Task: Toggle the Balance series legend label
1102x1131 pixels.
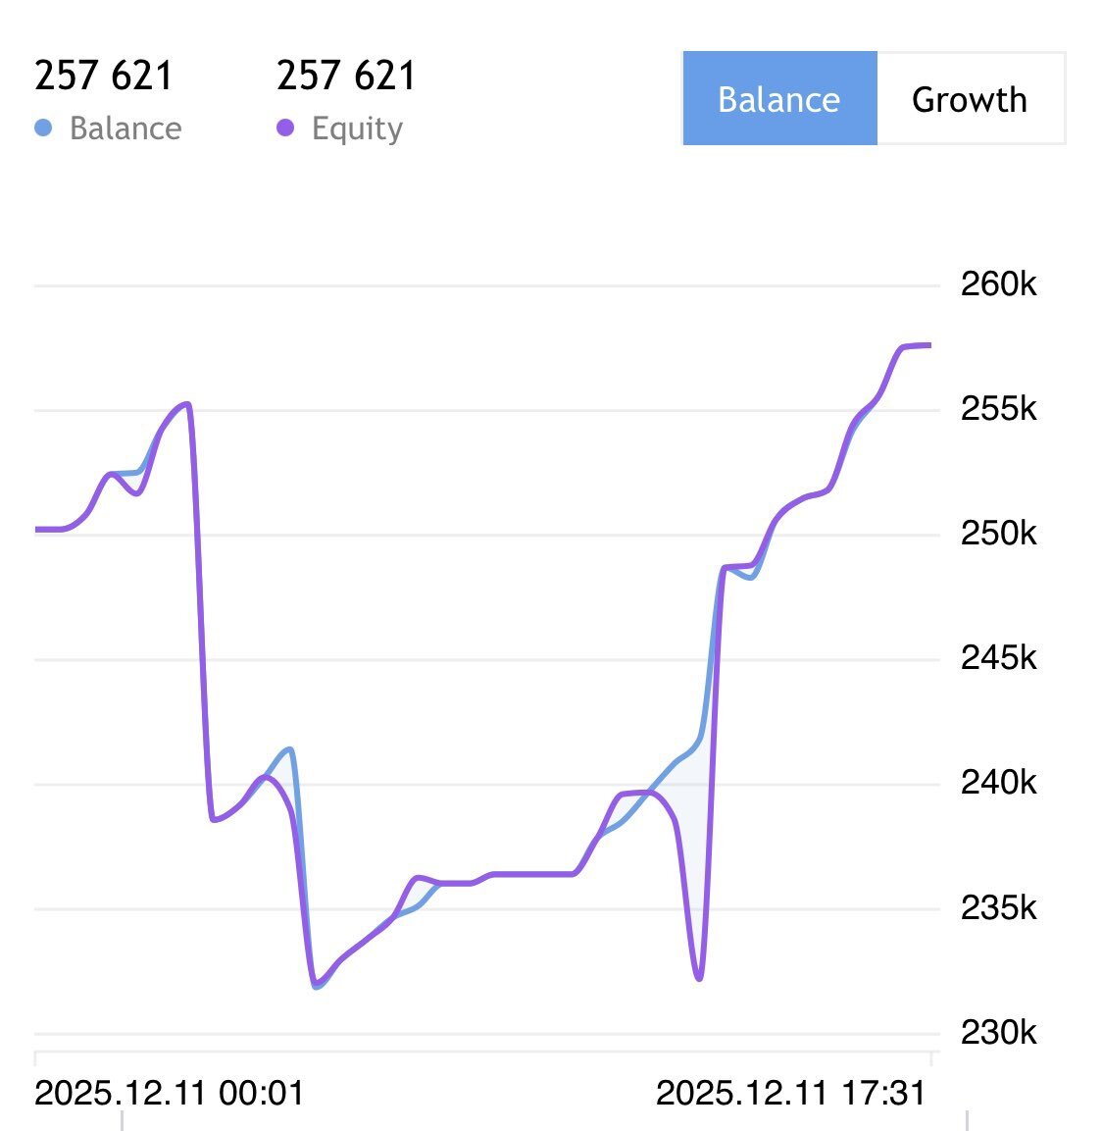Action: pyautogui.click(x=125, y=129)
